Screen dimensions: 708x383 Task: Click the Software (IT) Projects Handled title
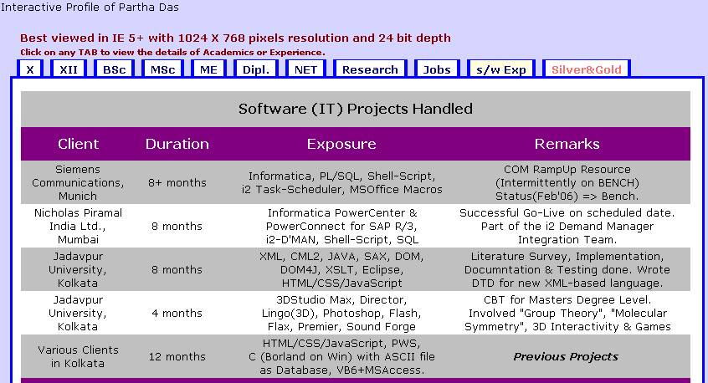click(x=356, y=109)
